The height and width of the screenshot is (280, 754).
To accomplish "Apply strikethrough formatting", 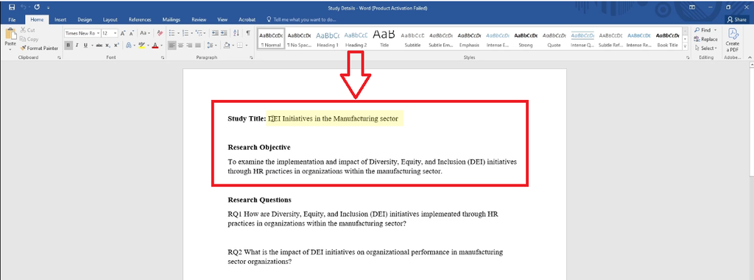I will [99, 45].
